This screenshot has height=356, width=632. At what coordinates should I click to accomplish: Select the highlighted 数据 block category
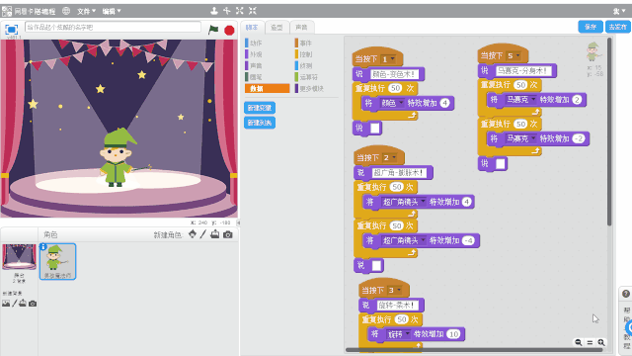[x=267, y=88]
